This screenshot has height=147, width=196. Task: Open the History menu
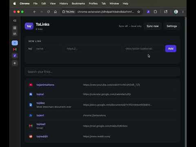click(x=64, y=4)
